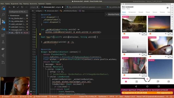
Task: Click the gift icon under 1234 card
Action: [x=124, y=54]
